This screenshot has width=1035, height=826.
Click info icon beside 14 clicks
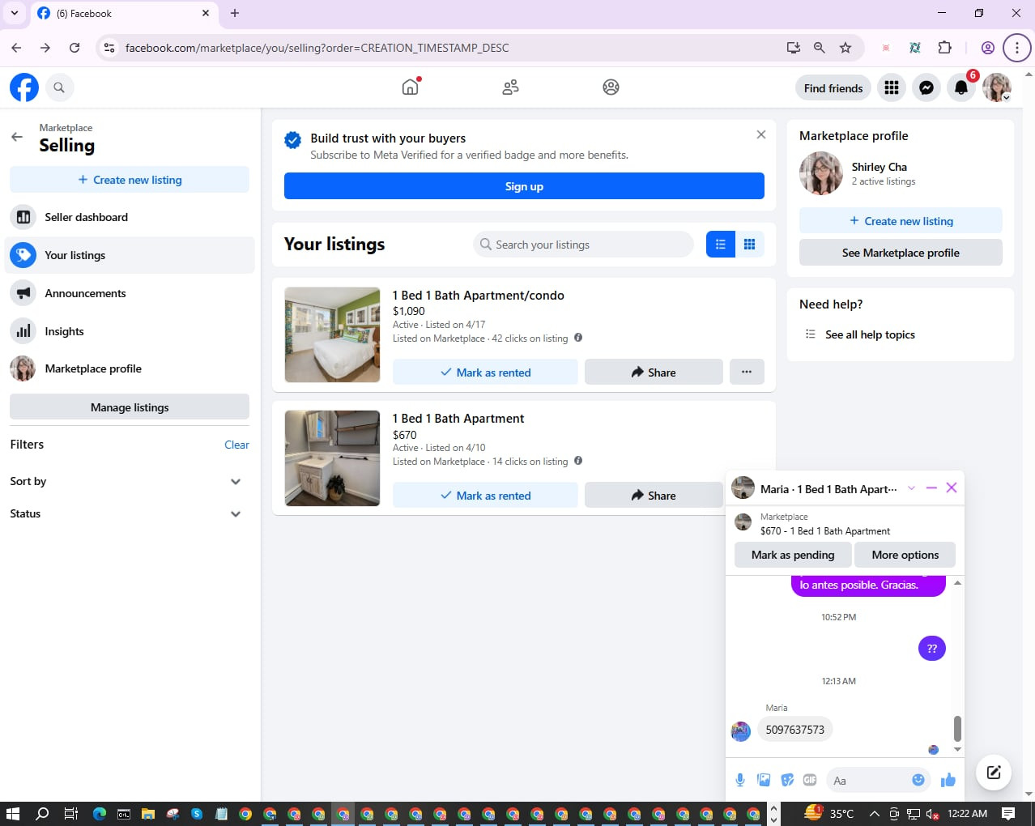(578, 461)
